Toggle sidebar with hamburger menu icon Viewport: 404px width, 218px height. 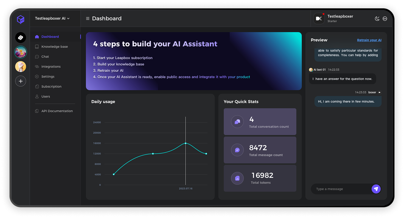point(88,18)
